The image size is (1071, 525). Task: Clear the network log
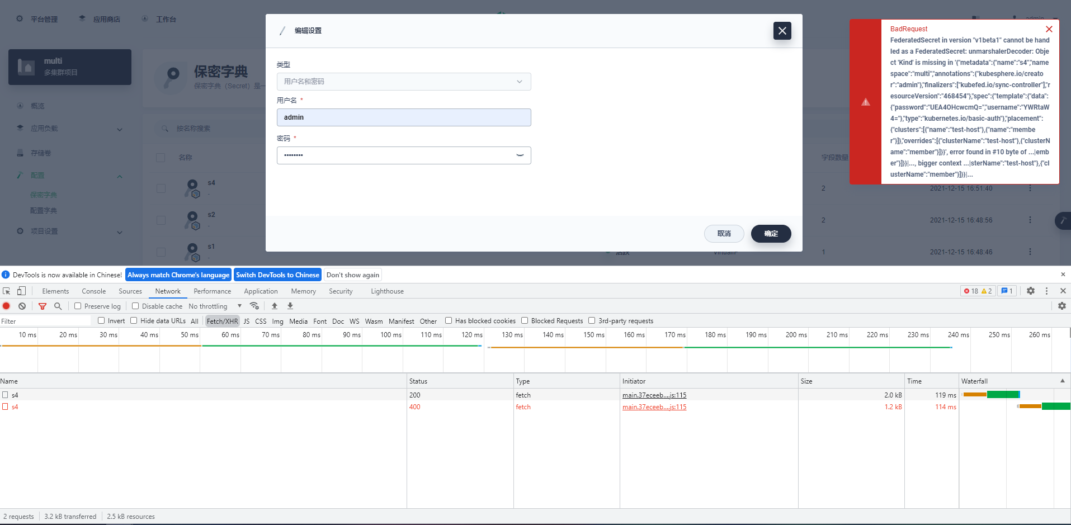pyautogui.click(x=22, y=306)
